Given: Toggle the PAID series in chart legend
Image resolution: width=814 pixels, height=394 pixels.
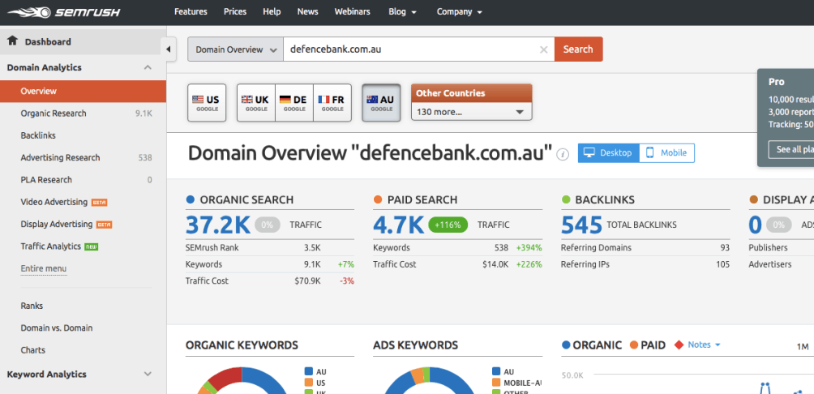Looking at the screenshot, I should 647,345.
